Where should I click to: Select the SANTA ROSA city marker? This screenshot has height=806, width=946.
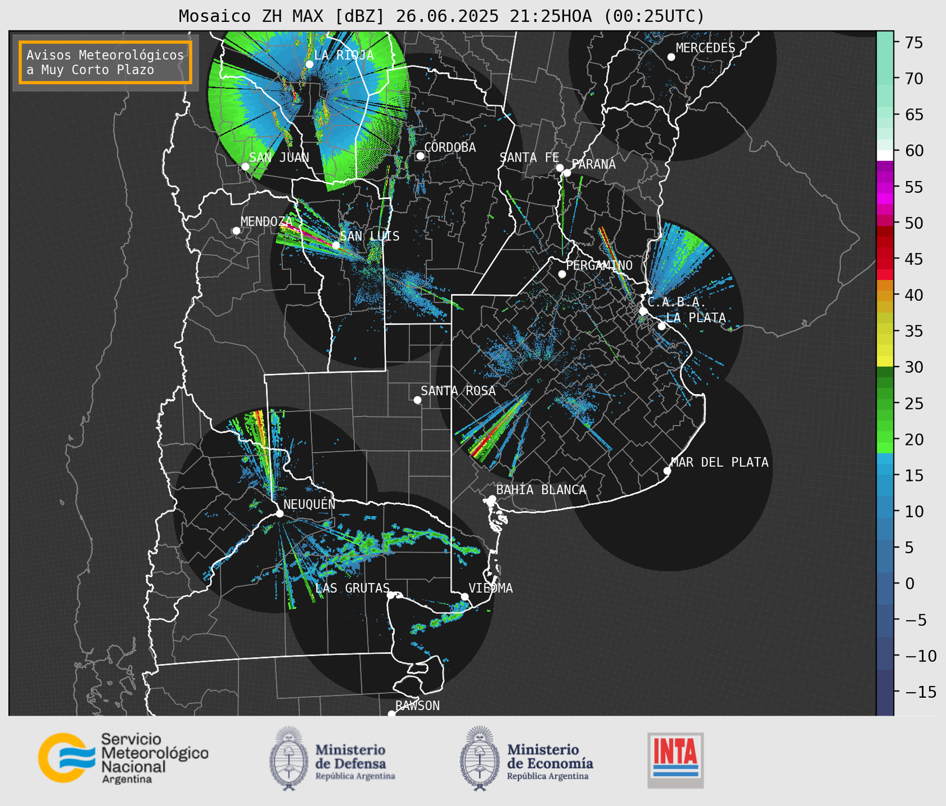coord(417,400)
